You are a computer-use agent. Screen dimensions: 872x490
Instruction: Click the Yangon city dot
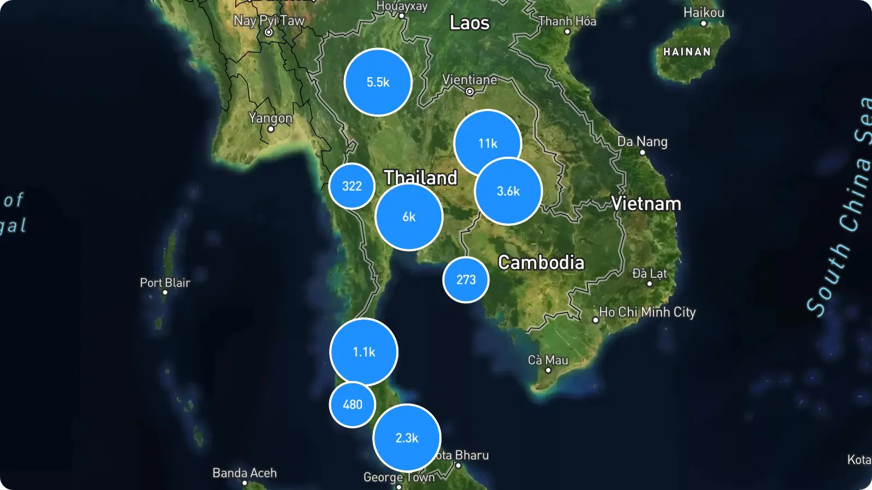[271, 129]
